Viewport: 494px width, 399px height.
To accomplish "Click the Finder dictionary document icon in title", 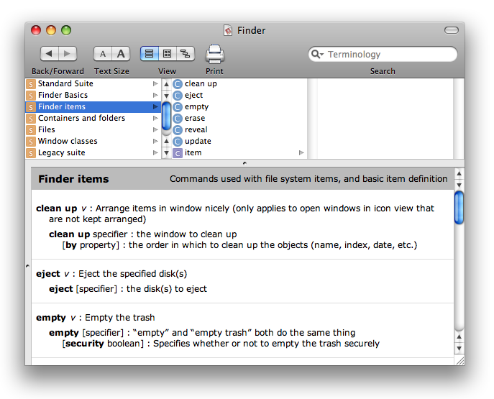I will [x=228, y=30].
